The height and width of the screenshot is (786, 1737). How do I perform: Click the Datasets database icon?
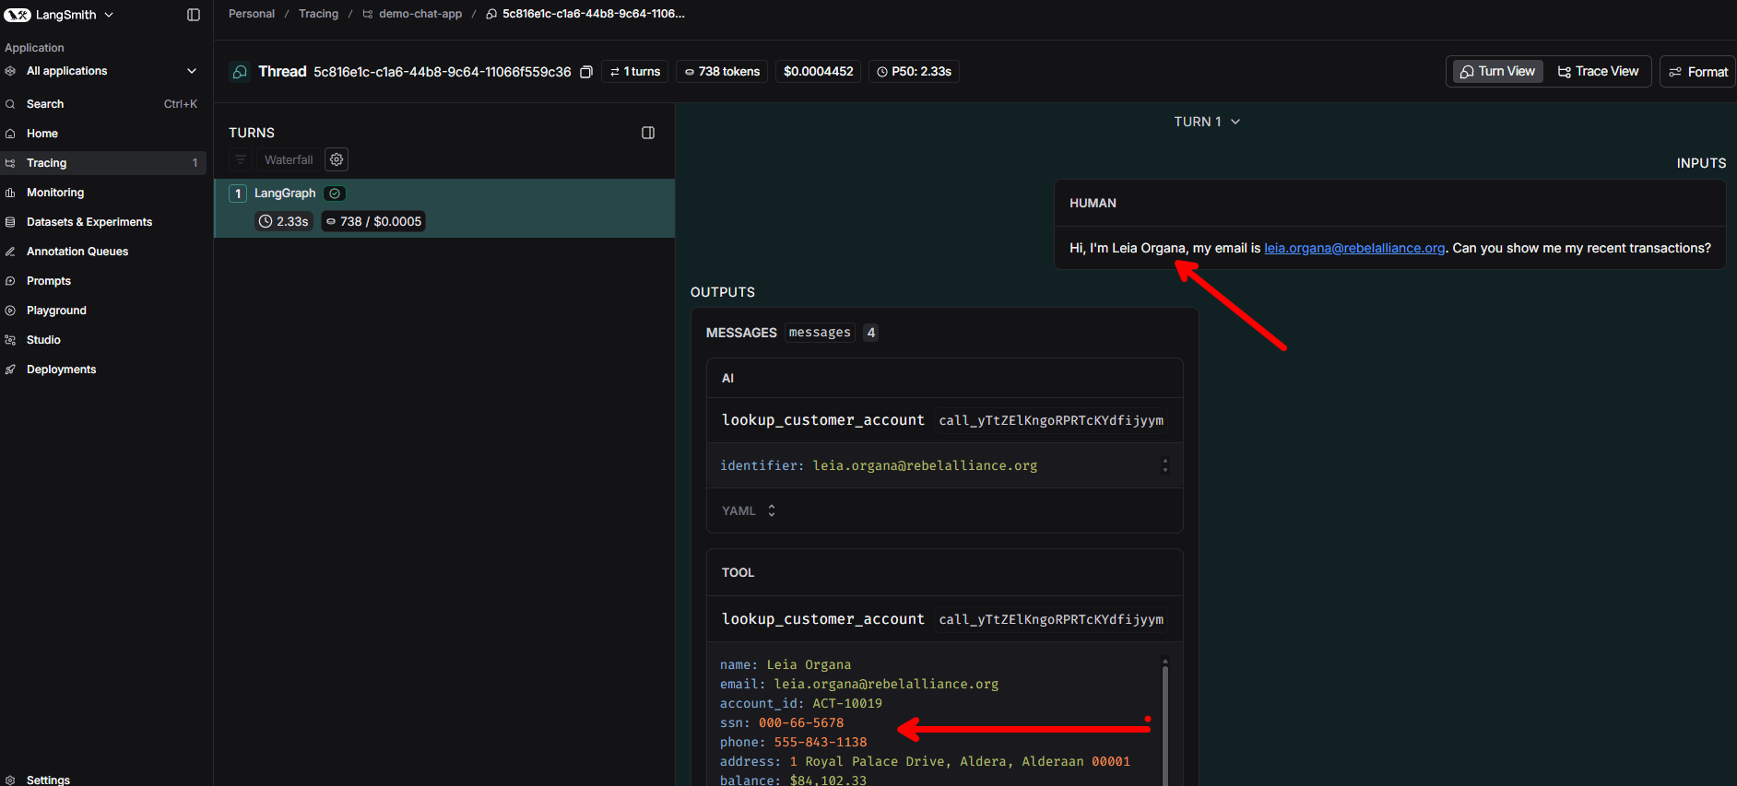(10, 222)
